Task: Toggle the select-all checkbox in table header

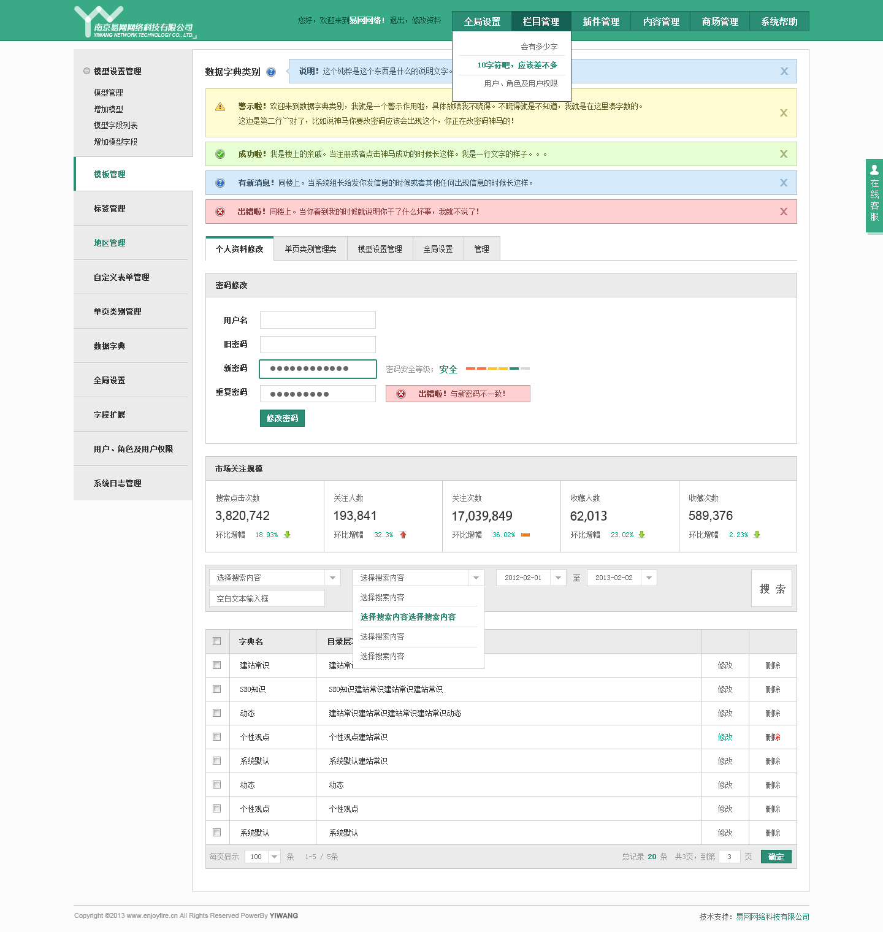Action: [216, 641]
